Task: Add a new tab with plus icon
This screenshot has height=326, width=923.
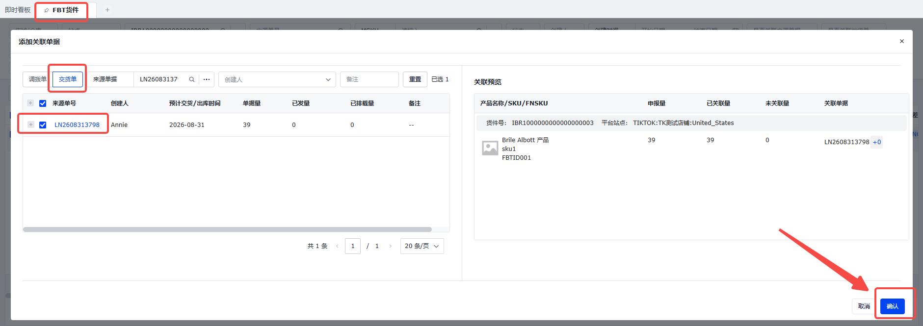Action: pyautogui.click(x=107, y=10)
